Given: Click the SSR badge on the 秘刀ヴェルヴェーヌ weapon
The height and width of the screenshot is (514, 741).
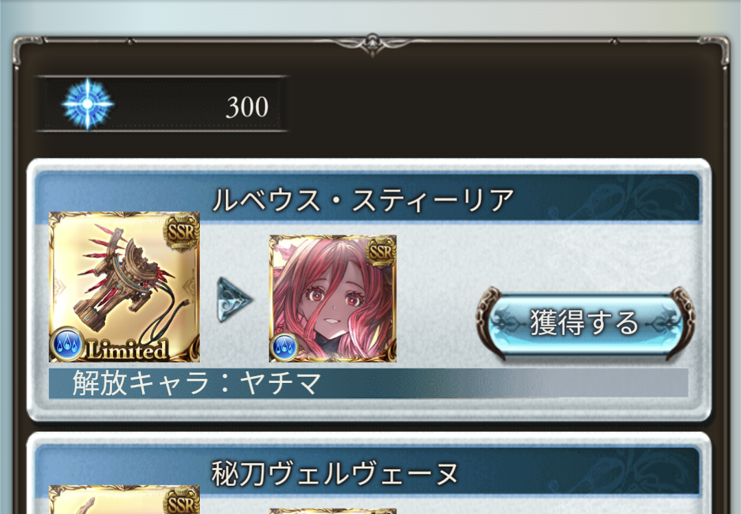Looking at the screenshot, I should 181,501.
